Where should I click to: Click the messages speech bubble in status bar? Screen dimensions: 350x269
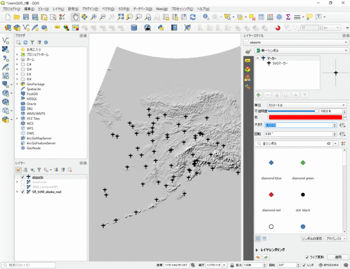click(346, 265)
